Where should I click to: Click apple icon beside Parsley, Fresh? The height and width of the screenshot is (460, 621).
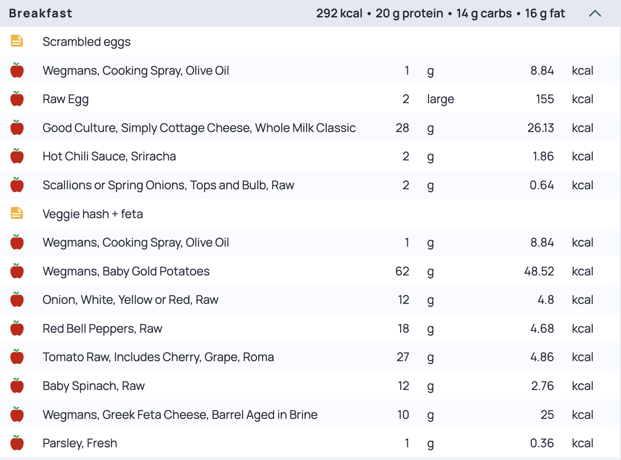pyautogui.click(x=17, y=443)
